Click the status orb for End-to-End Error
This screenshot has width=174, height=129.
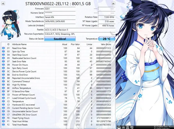click(3, 75)
